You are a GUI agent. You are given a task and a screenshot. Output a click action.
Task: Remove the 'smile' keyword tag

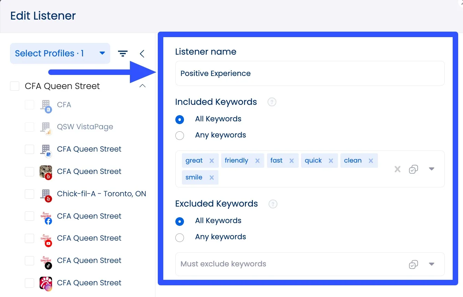[212, 178]
